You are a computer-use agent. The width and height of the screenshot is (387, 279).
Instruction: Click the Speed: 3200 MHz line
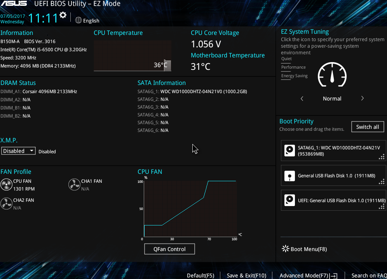[18, 58]
